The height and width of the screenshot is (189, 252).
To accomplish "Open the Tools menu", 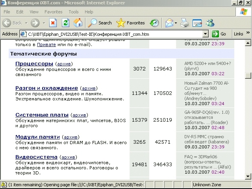I will click(73, 12).
